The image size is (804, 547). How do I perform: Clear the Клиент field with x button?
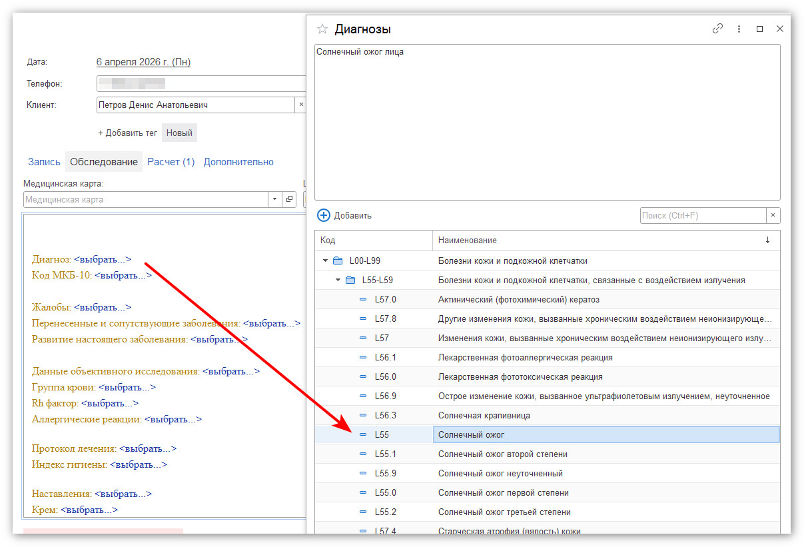click(300, 105)
